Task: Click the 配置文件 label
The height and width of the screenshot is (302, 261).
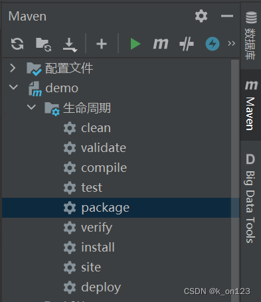Action: tap(69, 68)
